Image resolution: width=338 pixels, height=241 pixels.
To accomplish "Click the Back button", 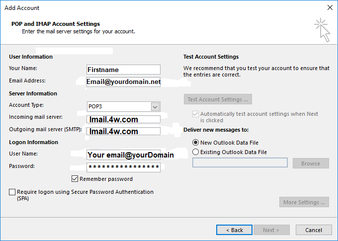I will (x=234, y=230).
